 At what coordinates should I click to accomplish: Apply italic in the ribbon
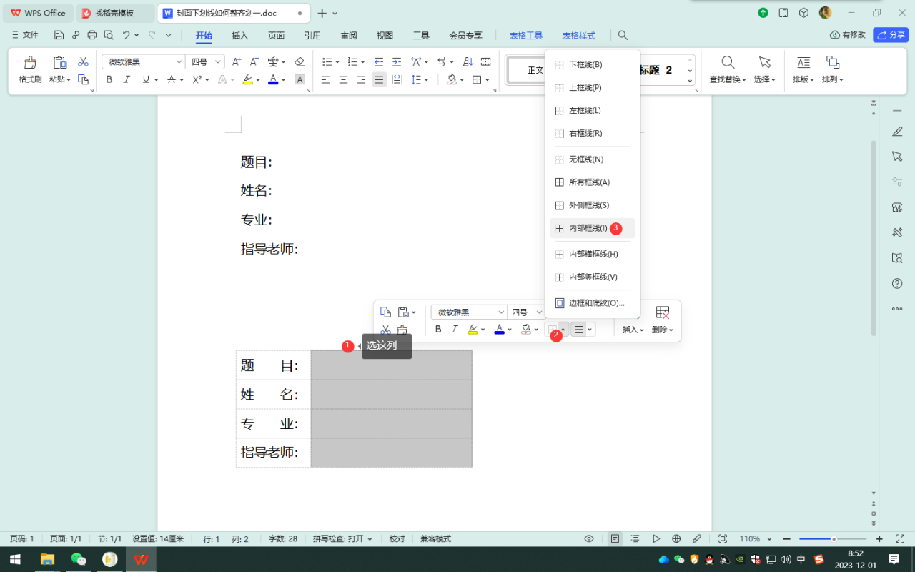tap(127, 79)
